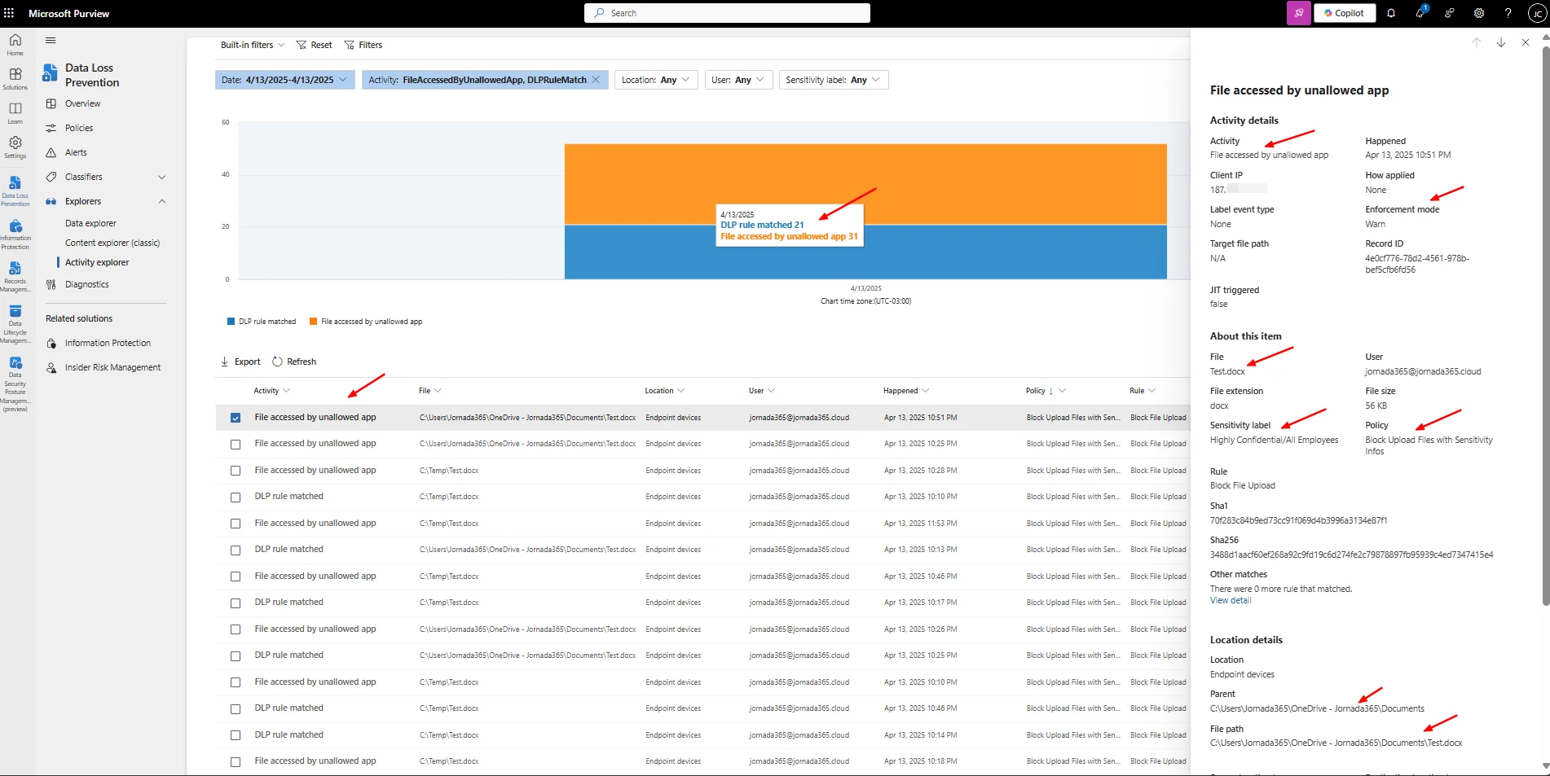Open Information Protection related solution
This screenshot has height=776, width=1550.
pyautogui.click(x=106, y=343)
